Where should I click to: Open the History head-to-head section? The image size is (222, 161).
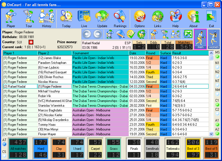[47, 18]
